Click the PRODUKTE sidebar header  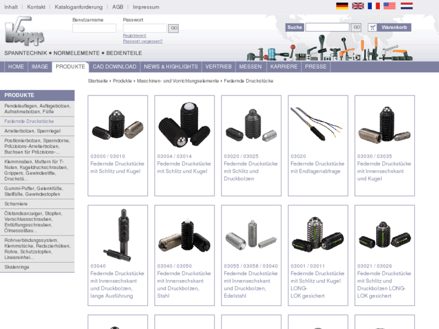(x=37, y=95)
